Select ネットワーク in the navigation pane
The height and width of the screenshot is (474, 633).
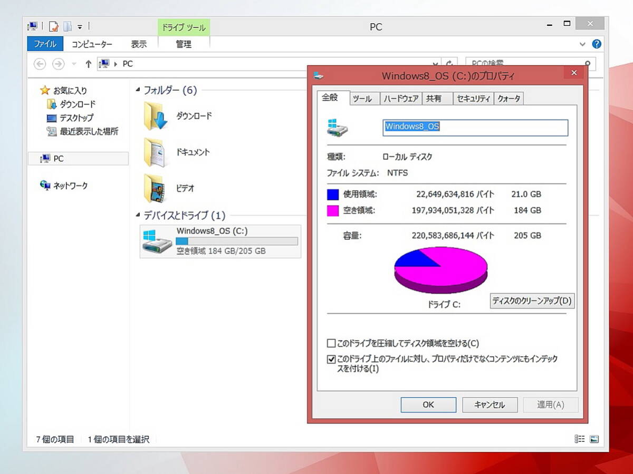[71, 186]
